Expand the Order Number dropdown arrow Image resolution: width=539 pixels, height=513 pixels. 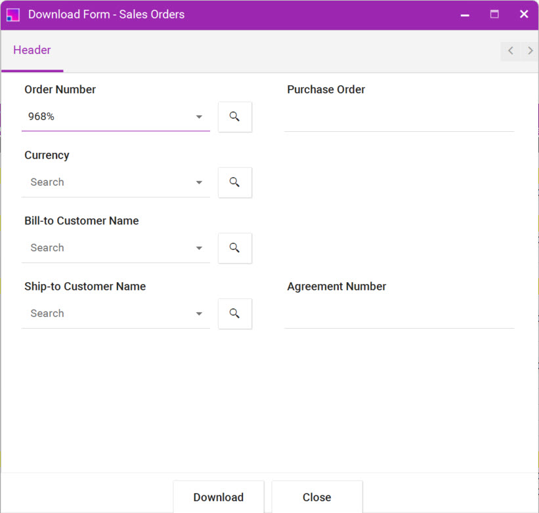199,117
